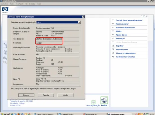Click the lower page rotate icon in left sidebar
This screenshot has height=115, width=155.
coord(5,52)
